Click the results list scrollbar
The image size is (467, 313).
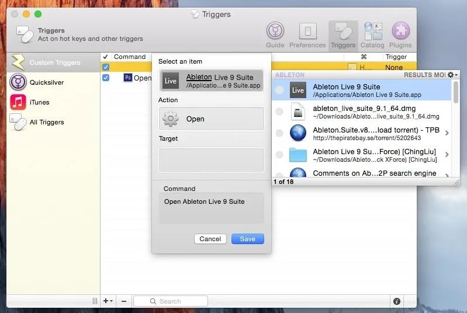(x=456, y=92)
